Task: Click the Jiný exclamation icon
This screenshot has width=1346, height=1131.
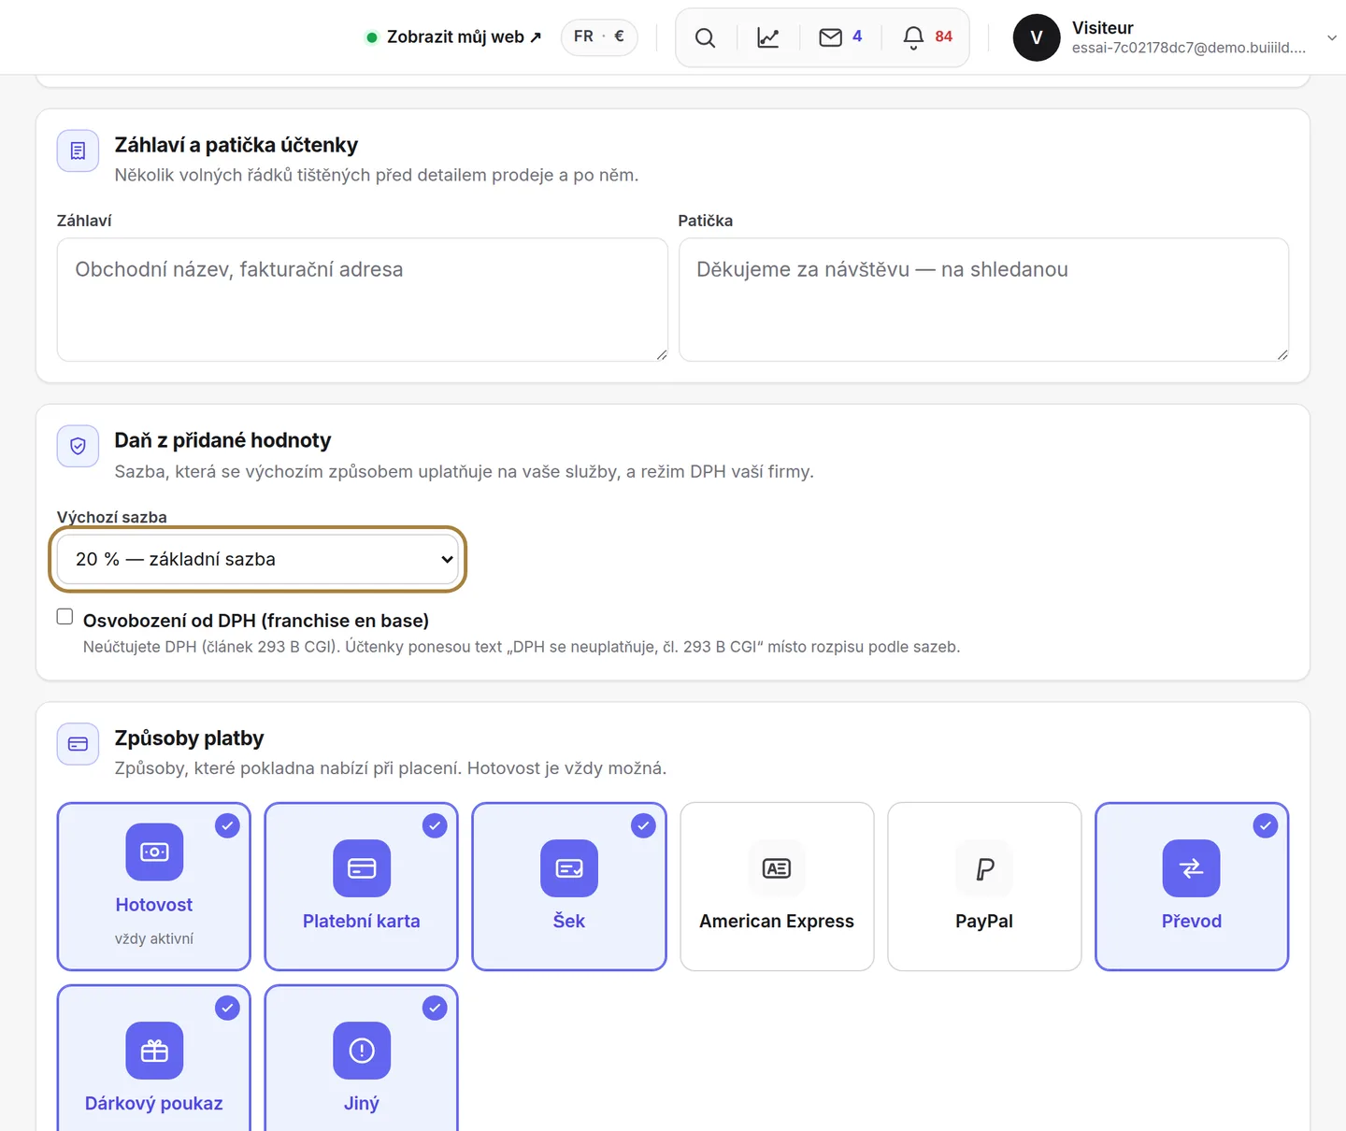Action: 362,1051
